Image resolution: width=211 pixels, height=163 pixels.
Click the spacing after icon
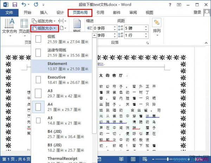pos(121,35)
